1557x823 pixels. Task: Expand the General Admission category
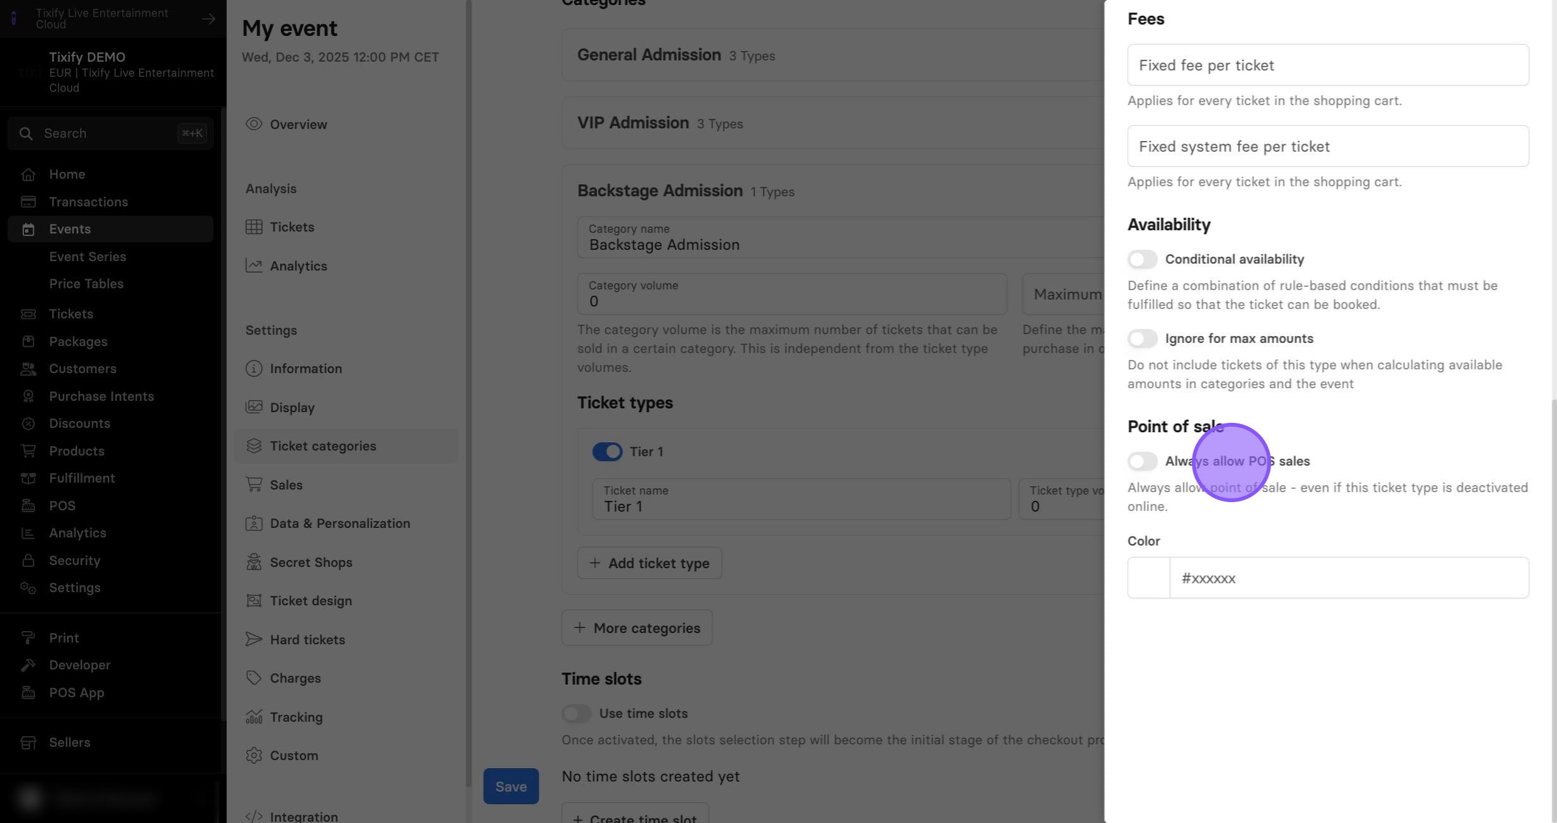coord(832,55)
